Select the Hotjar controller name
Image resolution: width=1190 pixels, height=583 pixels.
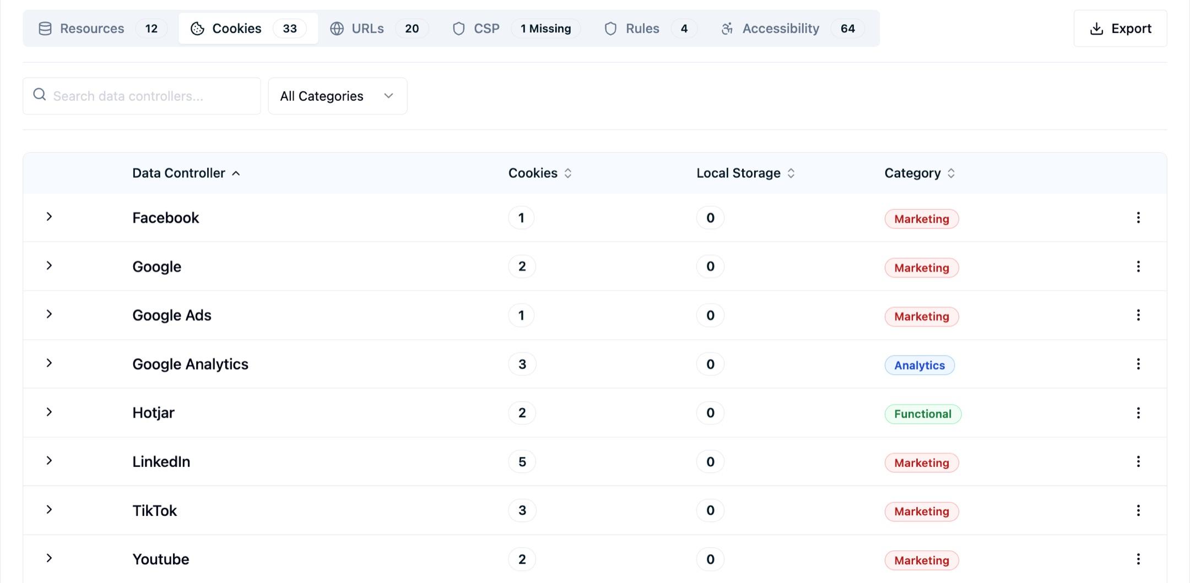point(153,413)
